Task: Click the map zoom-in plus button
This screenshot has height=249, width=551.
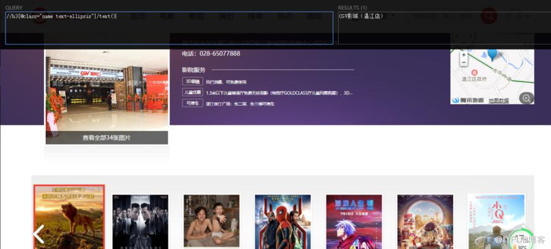Action: click(464, 55)
